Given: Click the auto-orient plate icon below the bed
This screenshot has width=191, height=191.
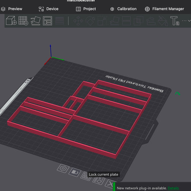Looking at the screenshot, I should click(x=99, y=180).
